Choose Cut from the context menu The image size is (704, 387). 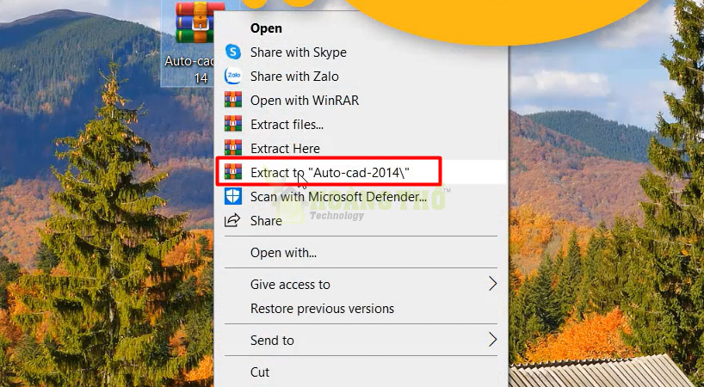pos(260,372)
